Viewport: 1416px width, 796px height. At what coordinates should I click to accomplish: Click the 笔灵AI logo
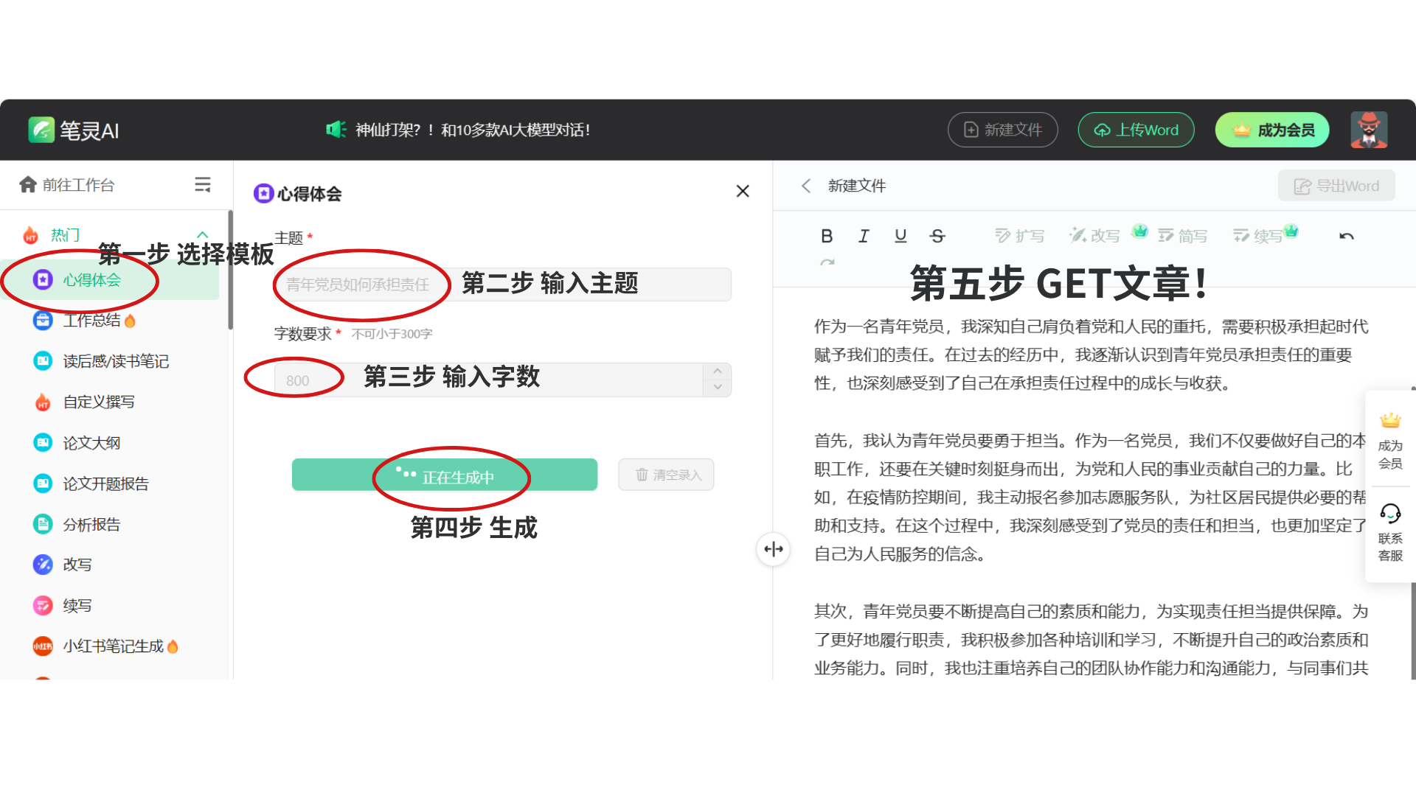[x=74, y=130]
